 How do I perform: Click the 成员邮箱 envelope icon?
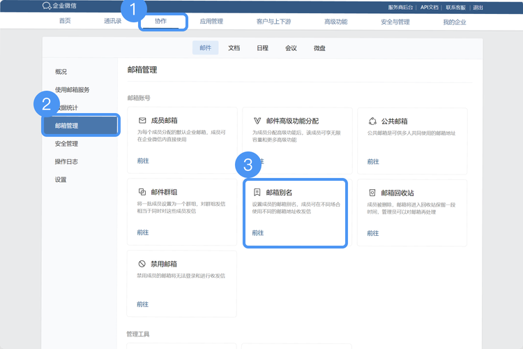[x=142, y=120]
